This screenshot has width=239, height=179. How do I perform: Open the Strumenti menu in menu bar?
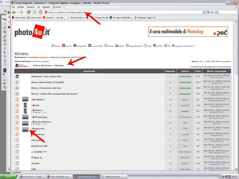tap(58, 7)
